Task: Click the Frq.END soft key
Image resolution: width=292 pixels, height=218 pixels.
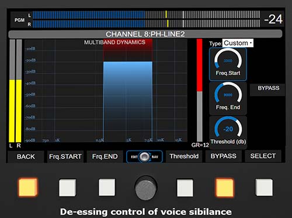Action: tap(105, 157)
